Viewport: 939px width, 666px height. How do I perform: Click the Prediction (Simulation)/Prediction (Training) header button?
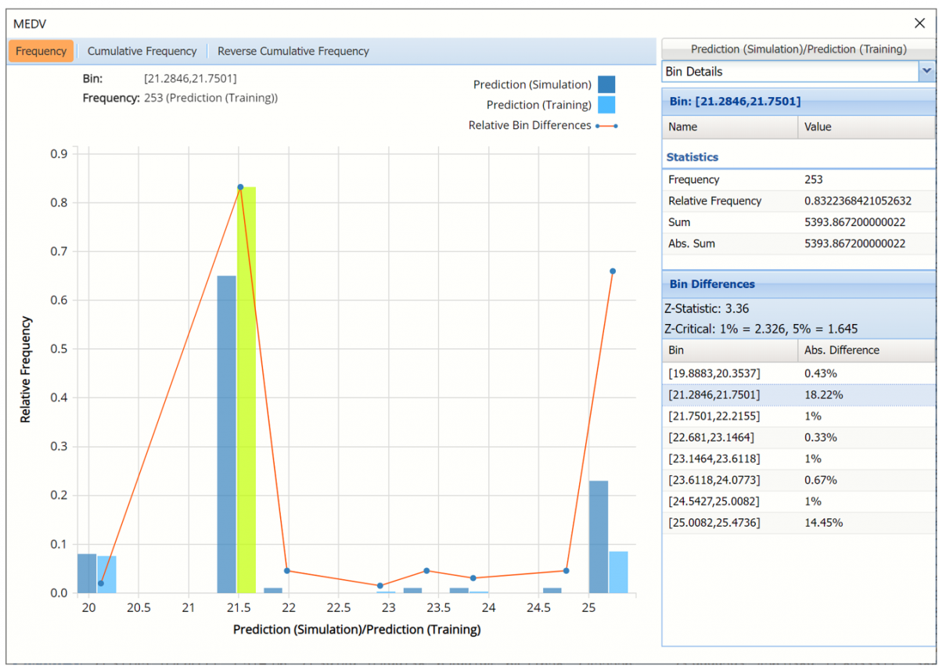798,49
